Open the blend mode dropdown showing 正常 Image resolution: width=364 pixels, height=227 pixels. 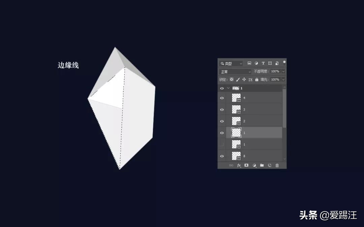click(x=235, y=71)
